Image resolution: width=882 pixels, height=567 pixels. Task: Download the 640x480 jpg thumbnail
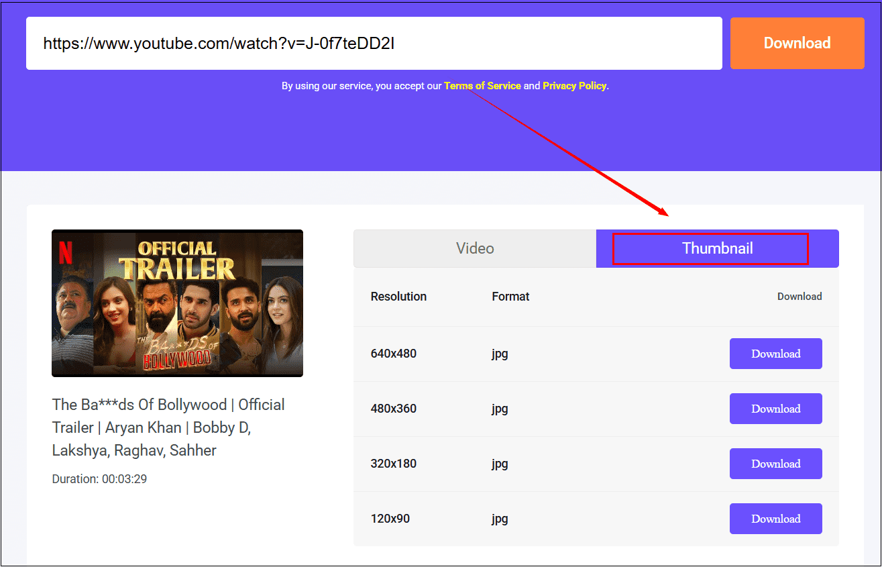(x=776, y=354)
